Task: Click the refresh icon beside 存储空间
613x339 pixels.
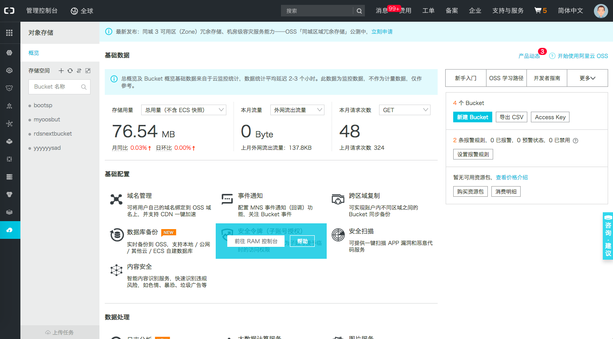Action: (70, 71)
